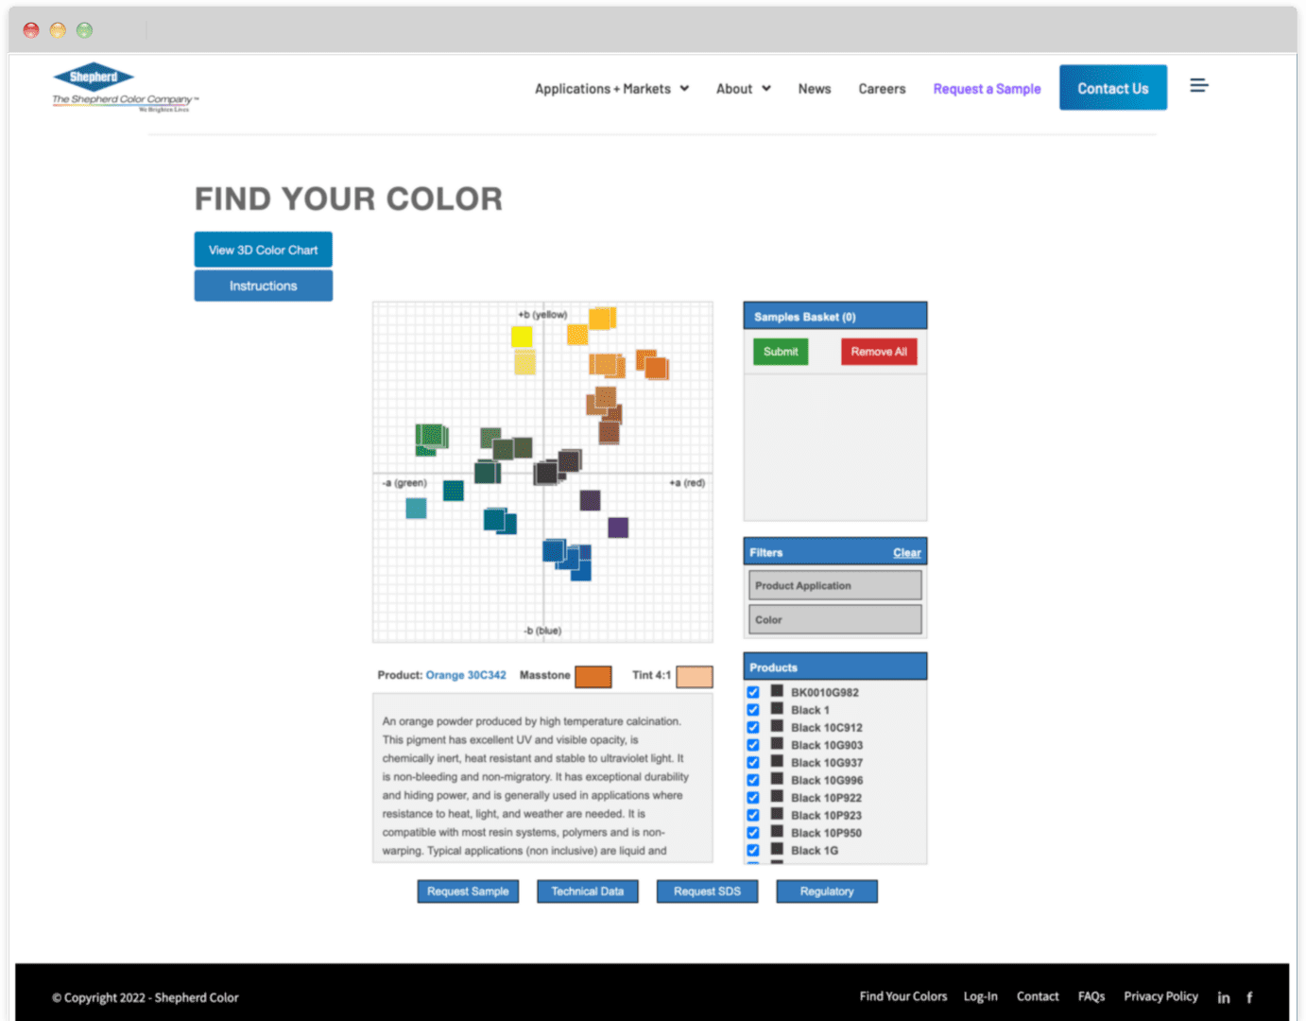Open the Facebook icon in the footer

click(1249, 997)
